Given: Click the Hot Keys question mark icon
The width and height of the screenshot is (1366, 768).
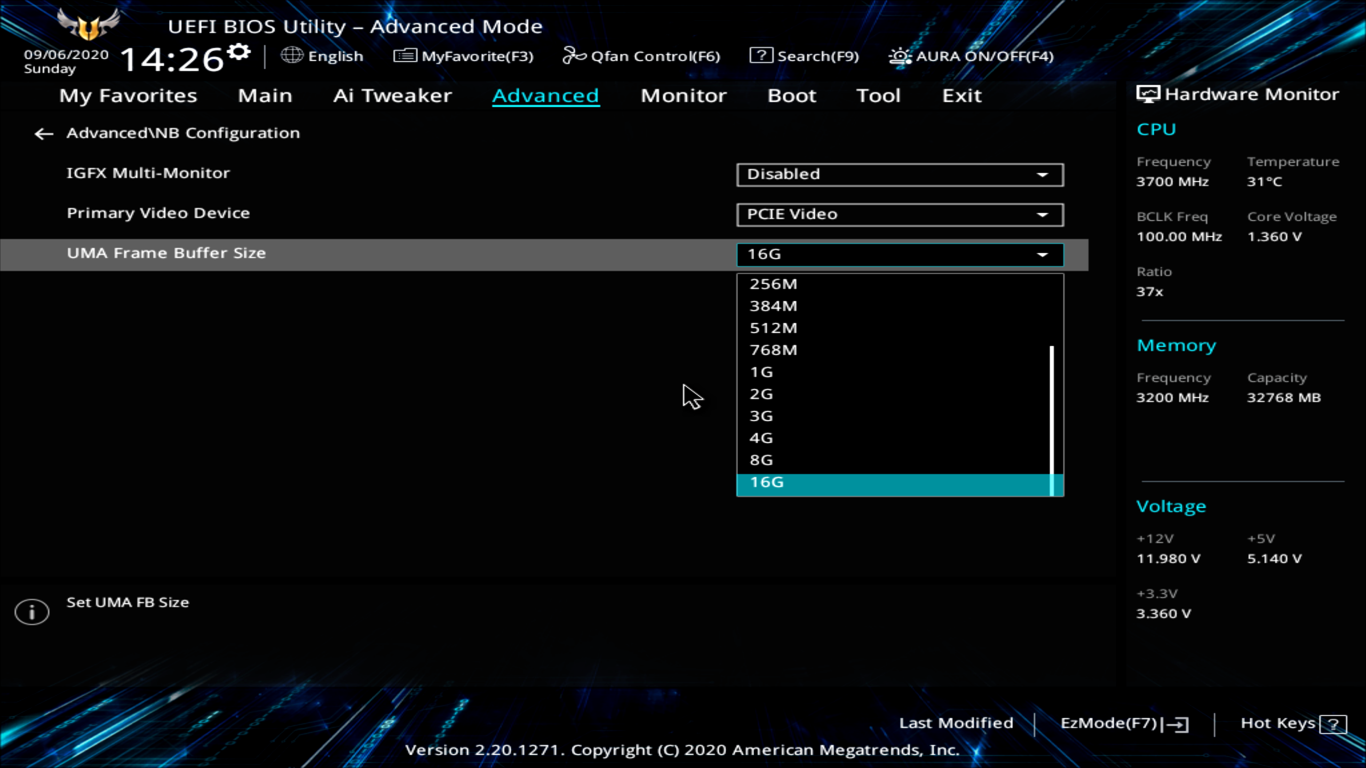Looking at the screenshot, I should (x=1333, y=724).
